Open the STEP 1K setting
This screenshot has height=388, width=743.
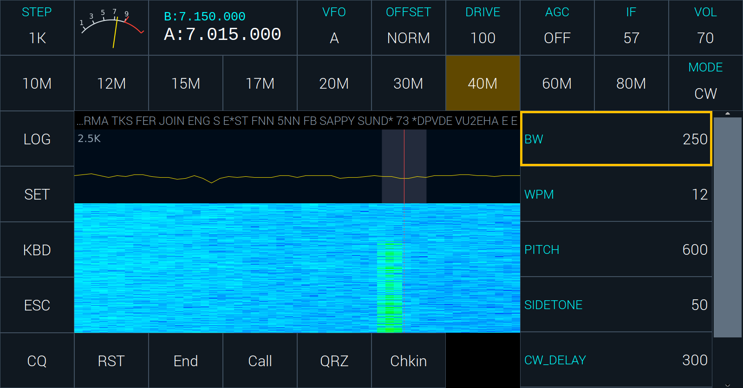pyautogui.click(x=37, y=28)
